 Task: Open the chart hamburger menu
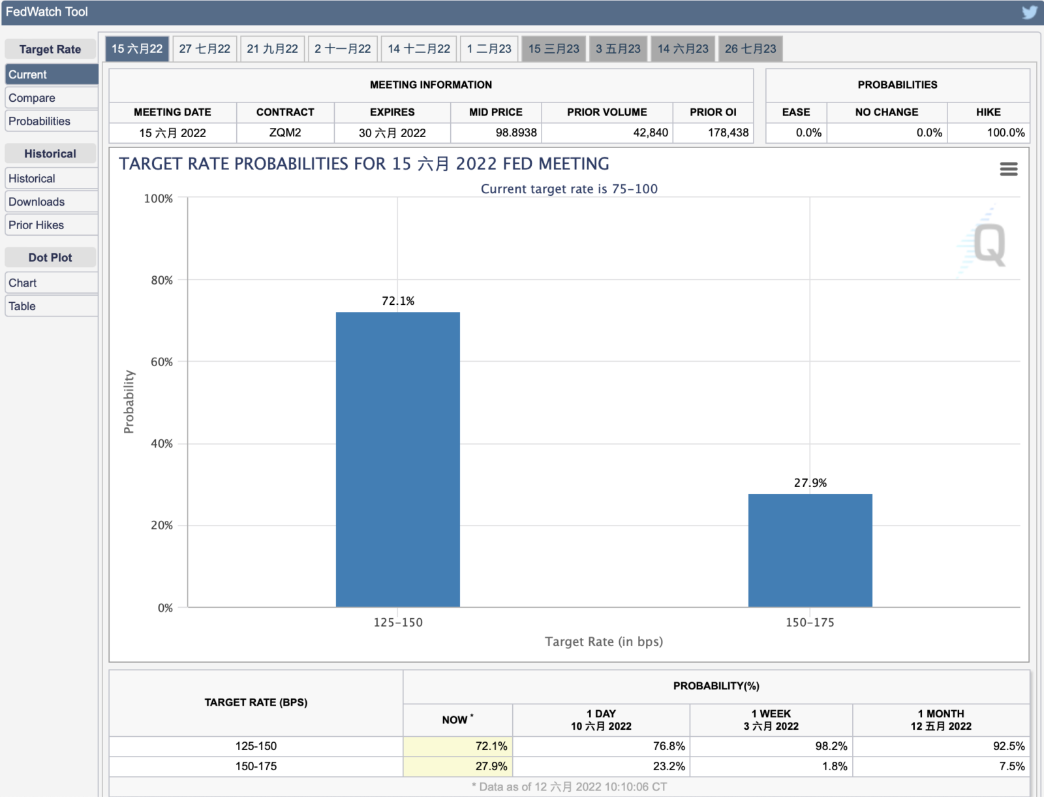coord(1008,170)
